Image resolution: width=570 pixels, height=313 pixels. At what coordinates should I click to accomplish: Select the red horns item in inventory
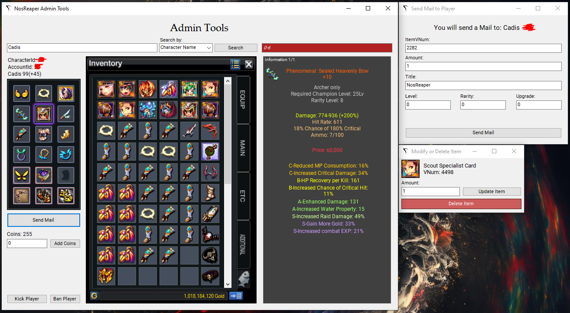point(210,172)
